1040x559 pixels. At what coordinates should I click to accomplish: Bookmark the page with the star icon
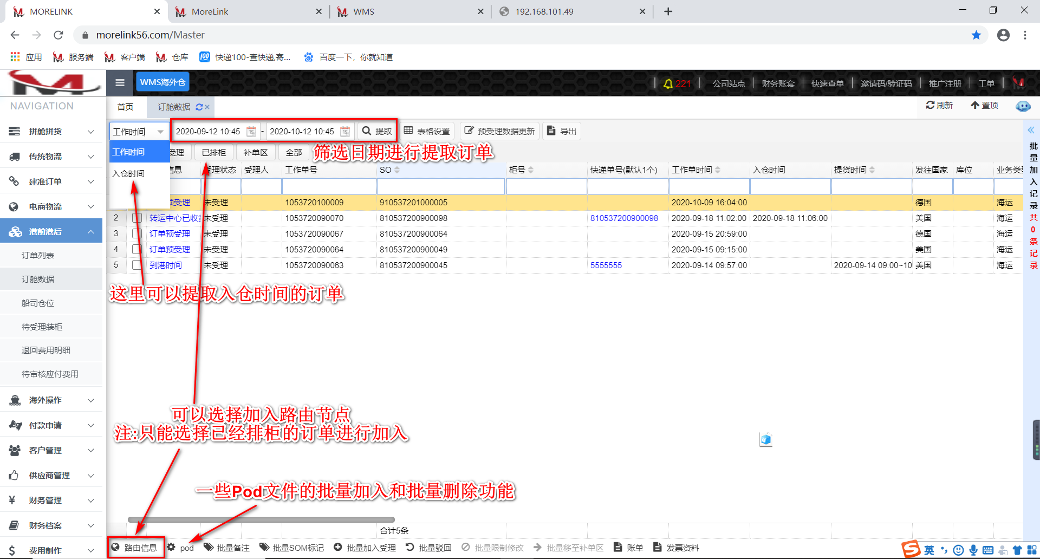976,35
